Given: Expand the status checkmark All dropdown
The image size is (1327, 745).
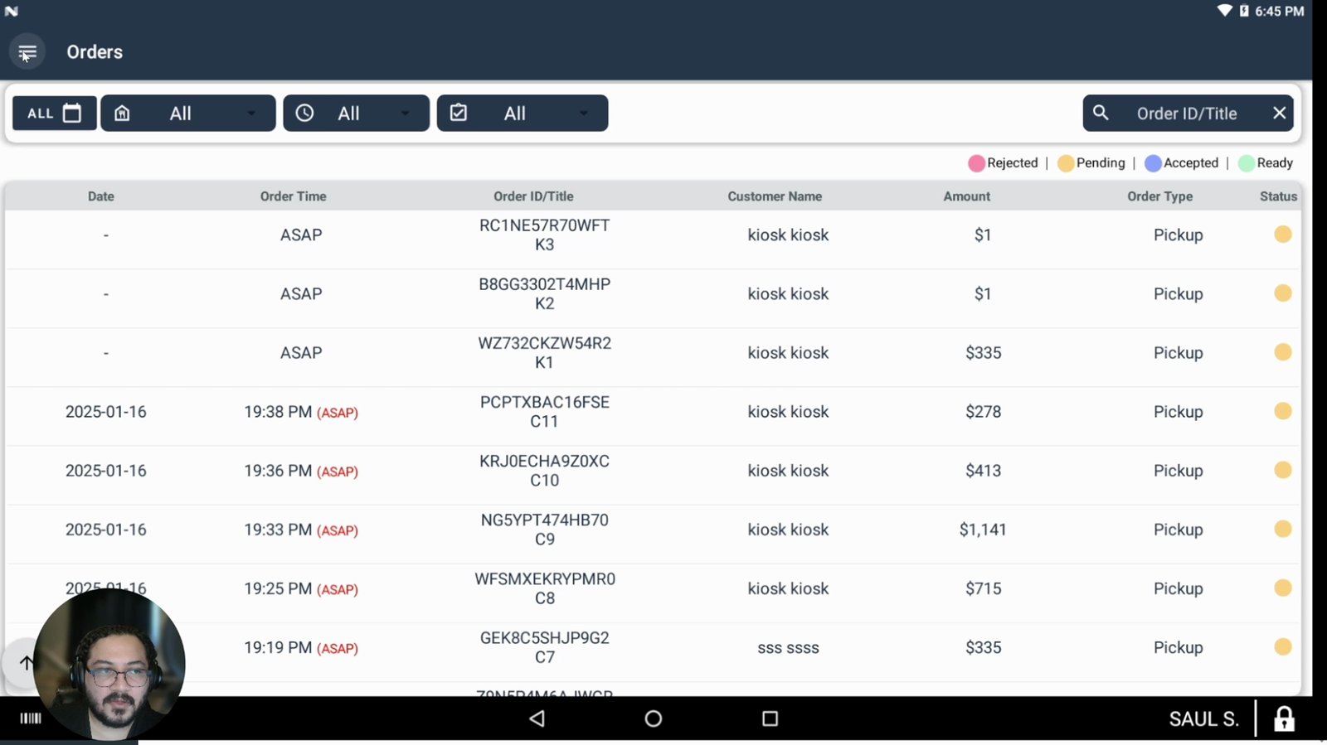Looking at the screenshot, I should 523,114.
